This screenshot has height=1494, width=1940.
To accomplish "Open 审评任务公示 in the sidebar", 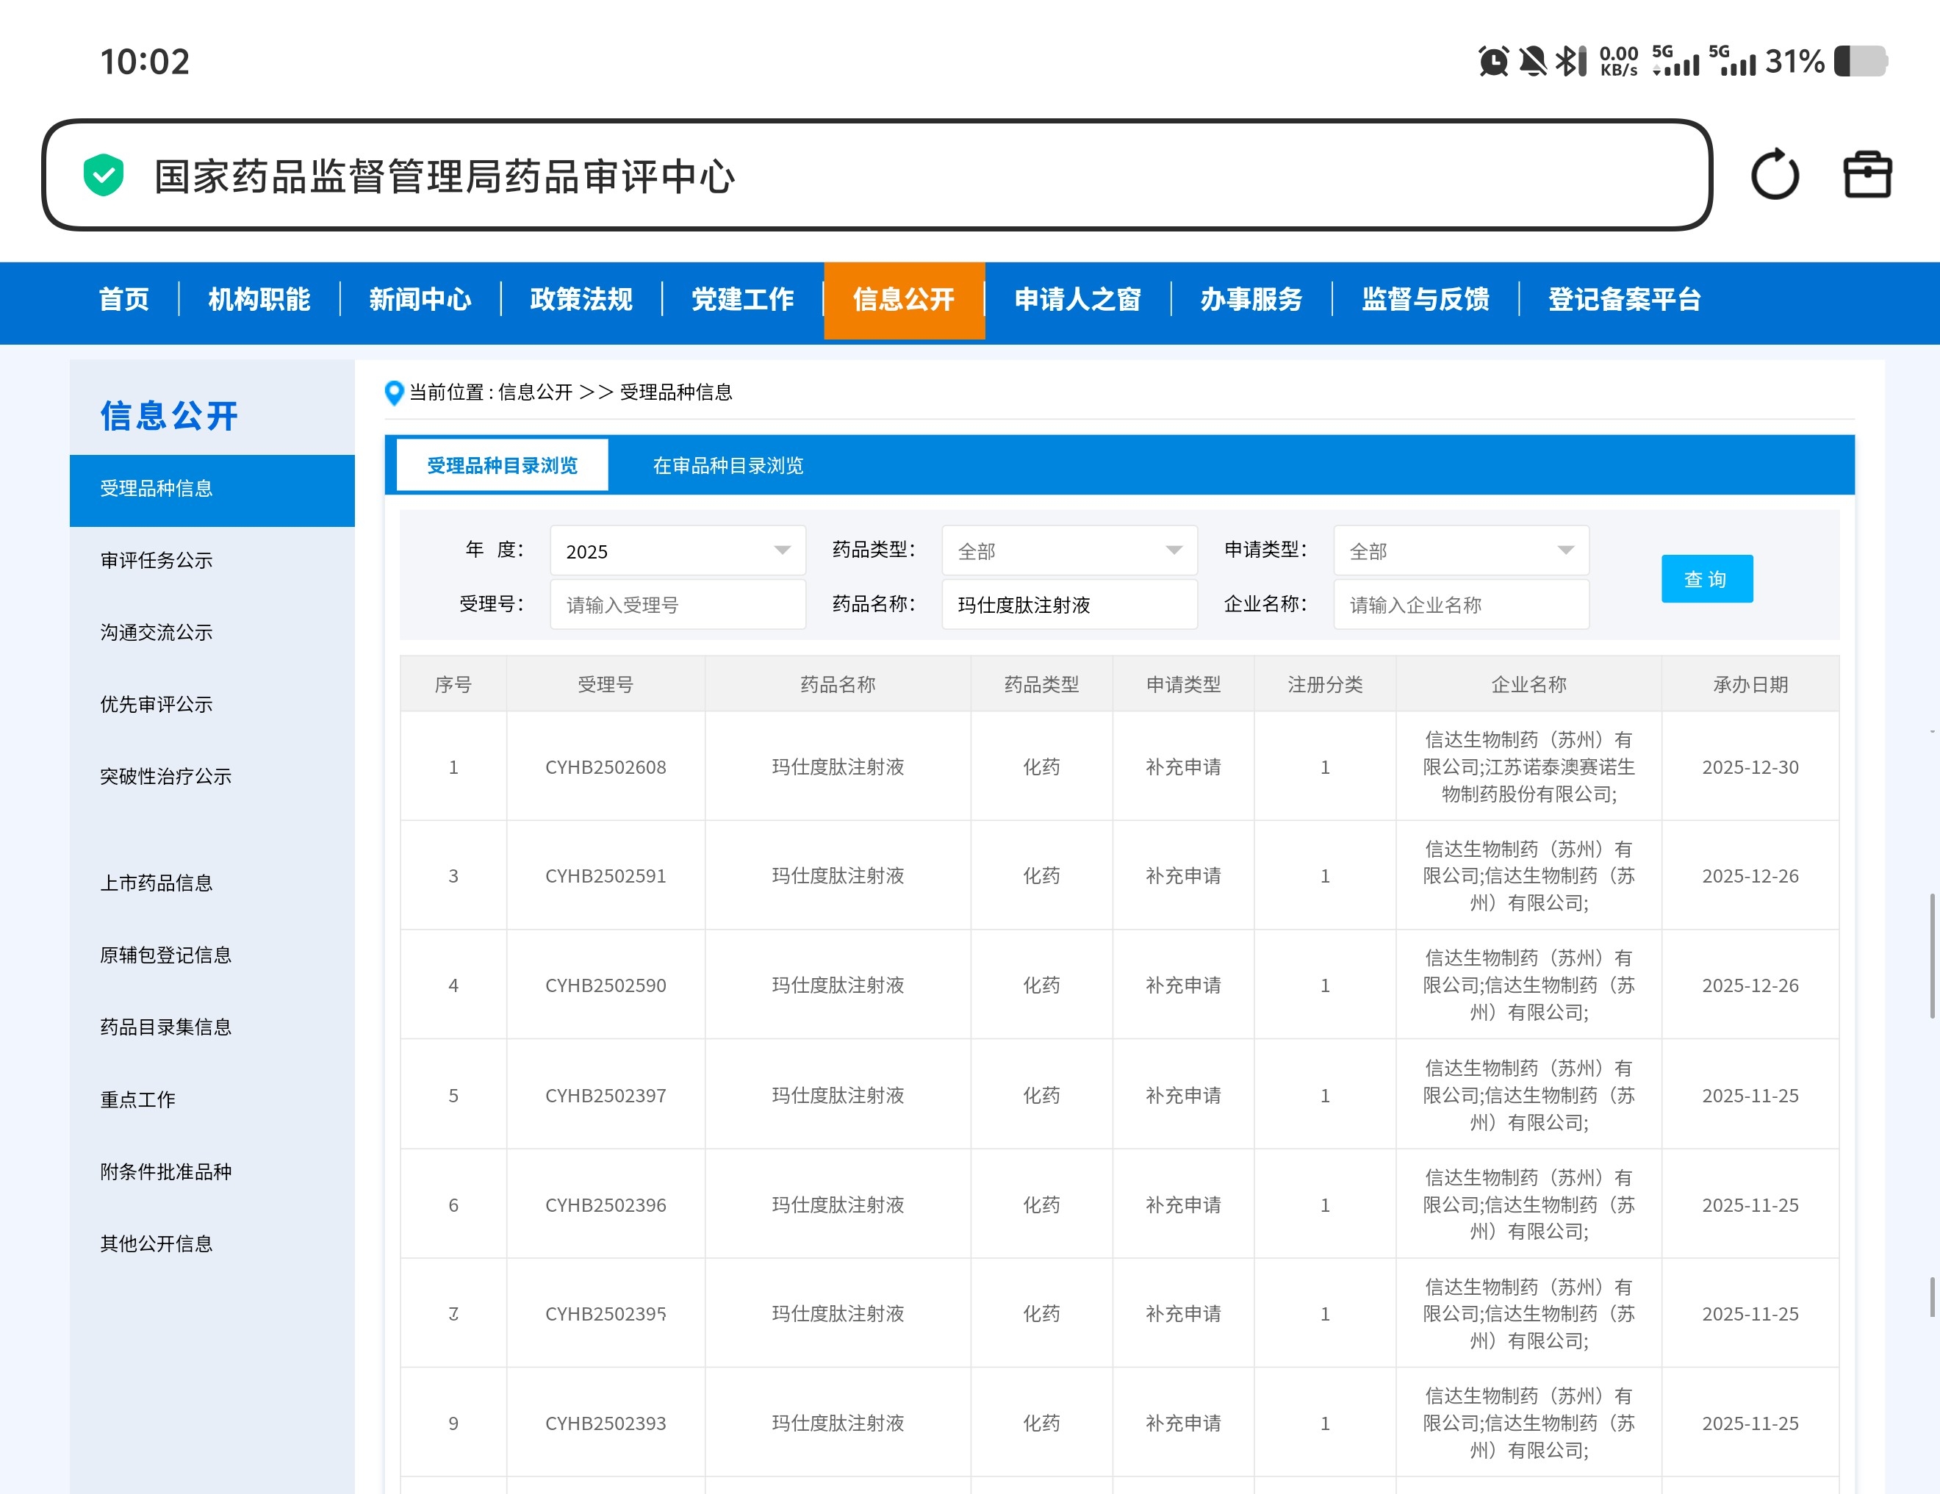I will [157, 561].
